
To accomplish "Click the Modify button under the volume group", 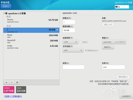I will (108, 47).
